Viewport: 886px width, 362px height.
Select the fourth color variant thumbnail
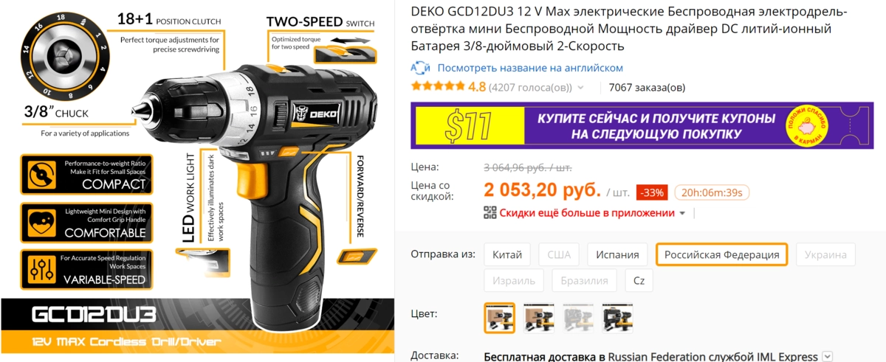click(x=617, y=318)
